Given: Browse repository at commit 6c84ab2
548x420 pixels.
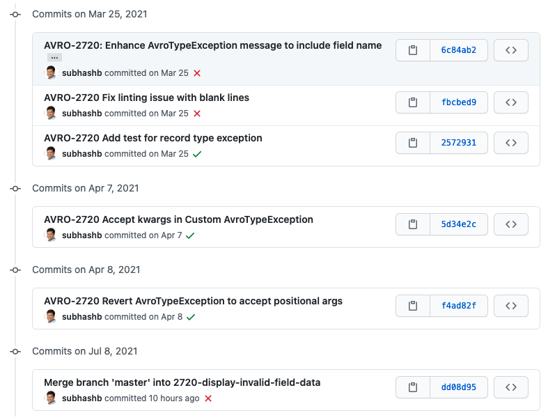Looking at the screenshot, I should [x=510, y=50].
